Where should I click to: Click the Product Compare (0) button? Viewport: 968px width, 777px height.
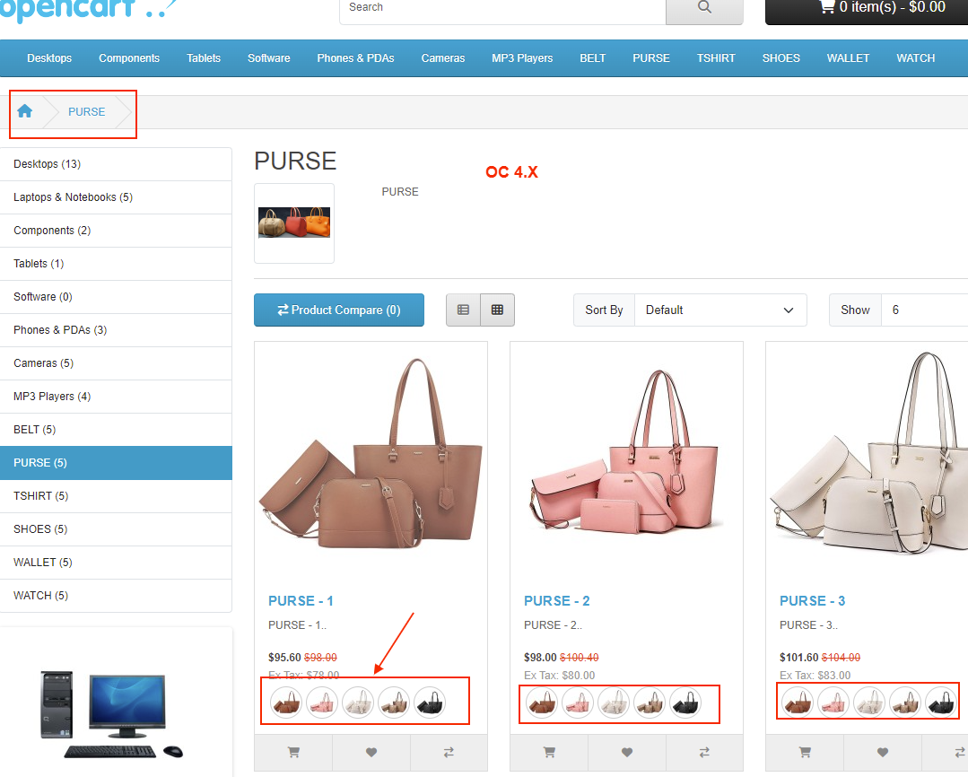coord(339,310)
